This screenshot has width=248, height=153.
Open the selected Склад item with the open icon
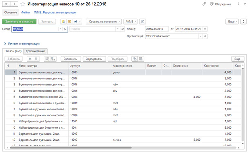pos(65,29)
